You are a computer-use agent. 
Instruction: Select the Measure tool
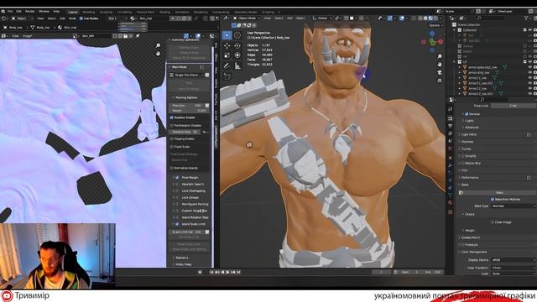pos(237,65)
